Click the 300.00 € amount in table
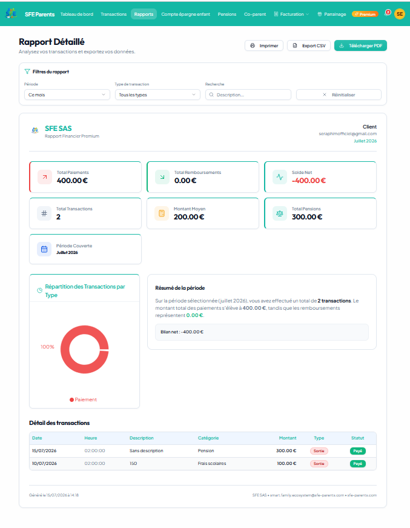410x528 pixels. [286, 450]
